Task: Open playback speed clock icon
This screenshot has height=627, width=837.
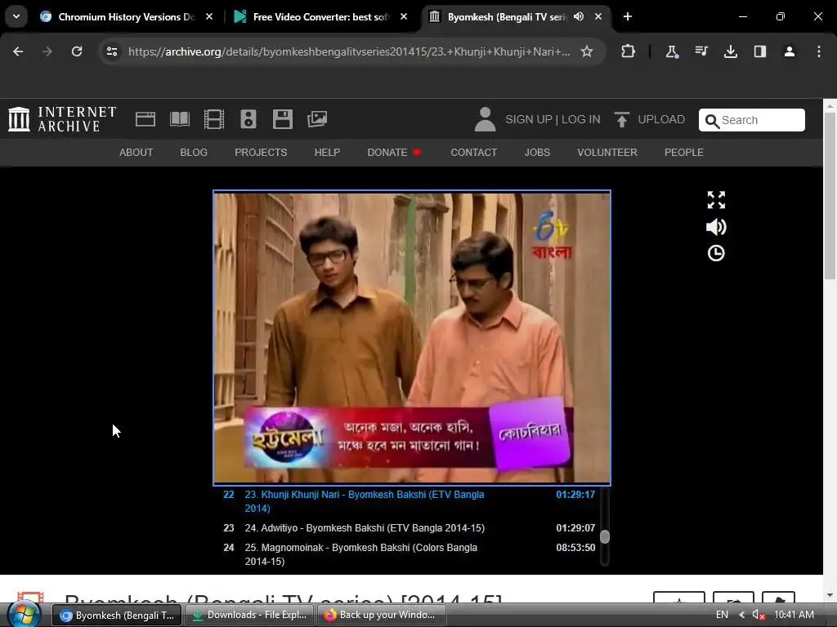Action: [x=716, y=253]
